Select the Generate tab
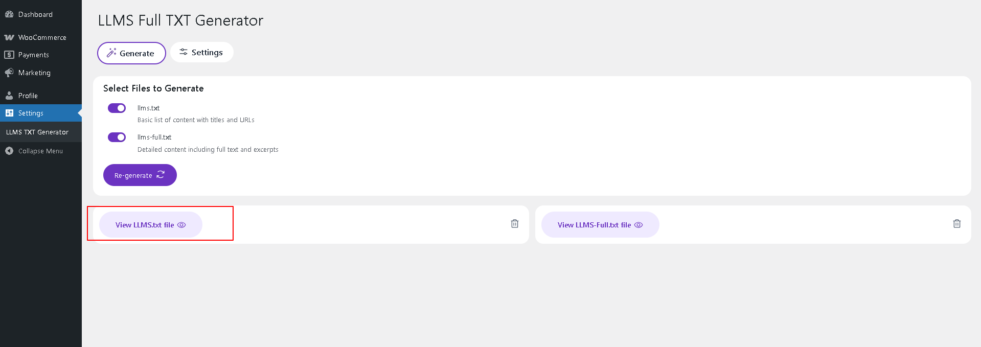Image resolution: width=981 pixels, height=347 pixels. tap(131, 53)
